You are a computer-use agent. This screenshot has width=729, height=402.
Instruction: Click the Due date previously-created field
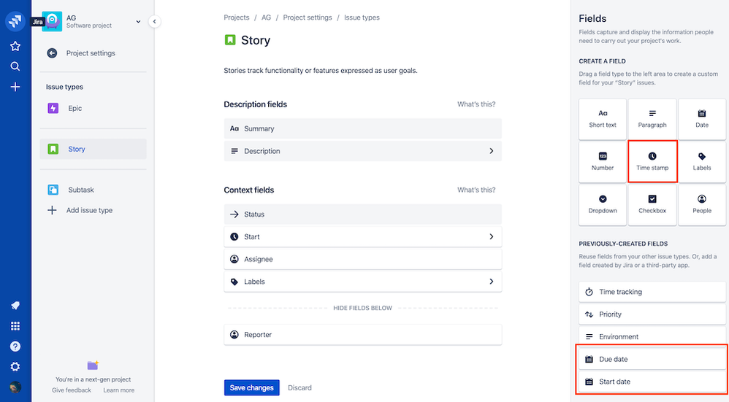[x=652, y=359]
